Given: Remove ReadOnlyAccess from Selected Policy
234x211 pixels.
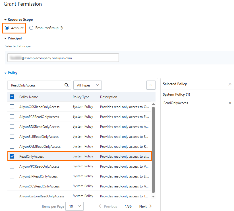Looking at the screenshot, I should point(230,103).
